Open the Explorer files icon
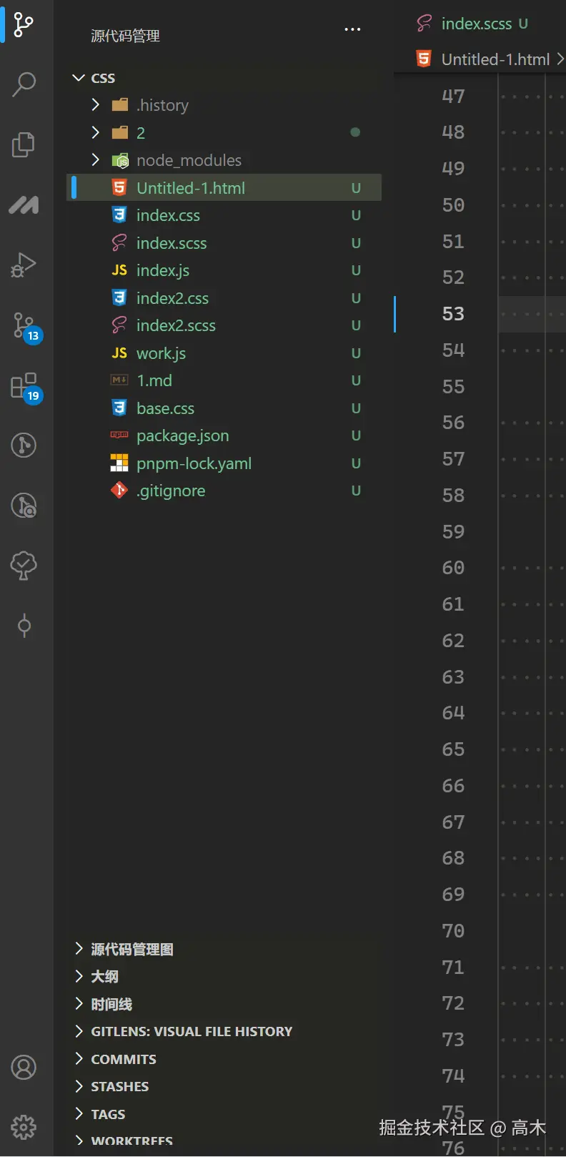566x1157 pixels. (x=24, y=144)
